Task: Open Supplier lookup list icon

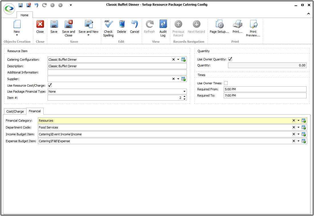Action: pos(183,79)
